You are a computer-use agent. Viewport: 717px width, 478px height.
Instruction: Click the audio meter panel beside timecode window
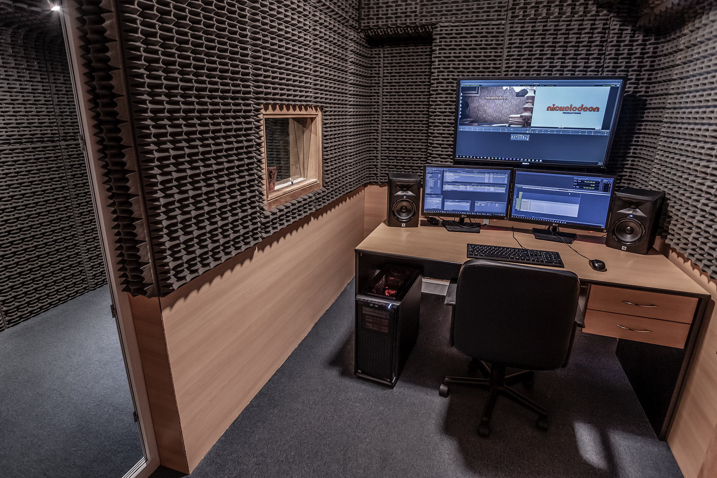click(606, 187)
